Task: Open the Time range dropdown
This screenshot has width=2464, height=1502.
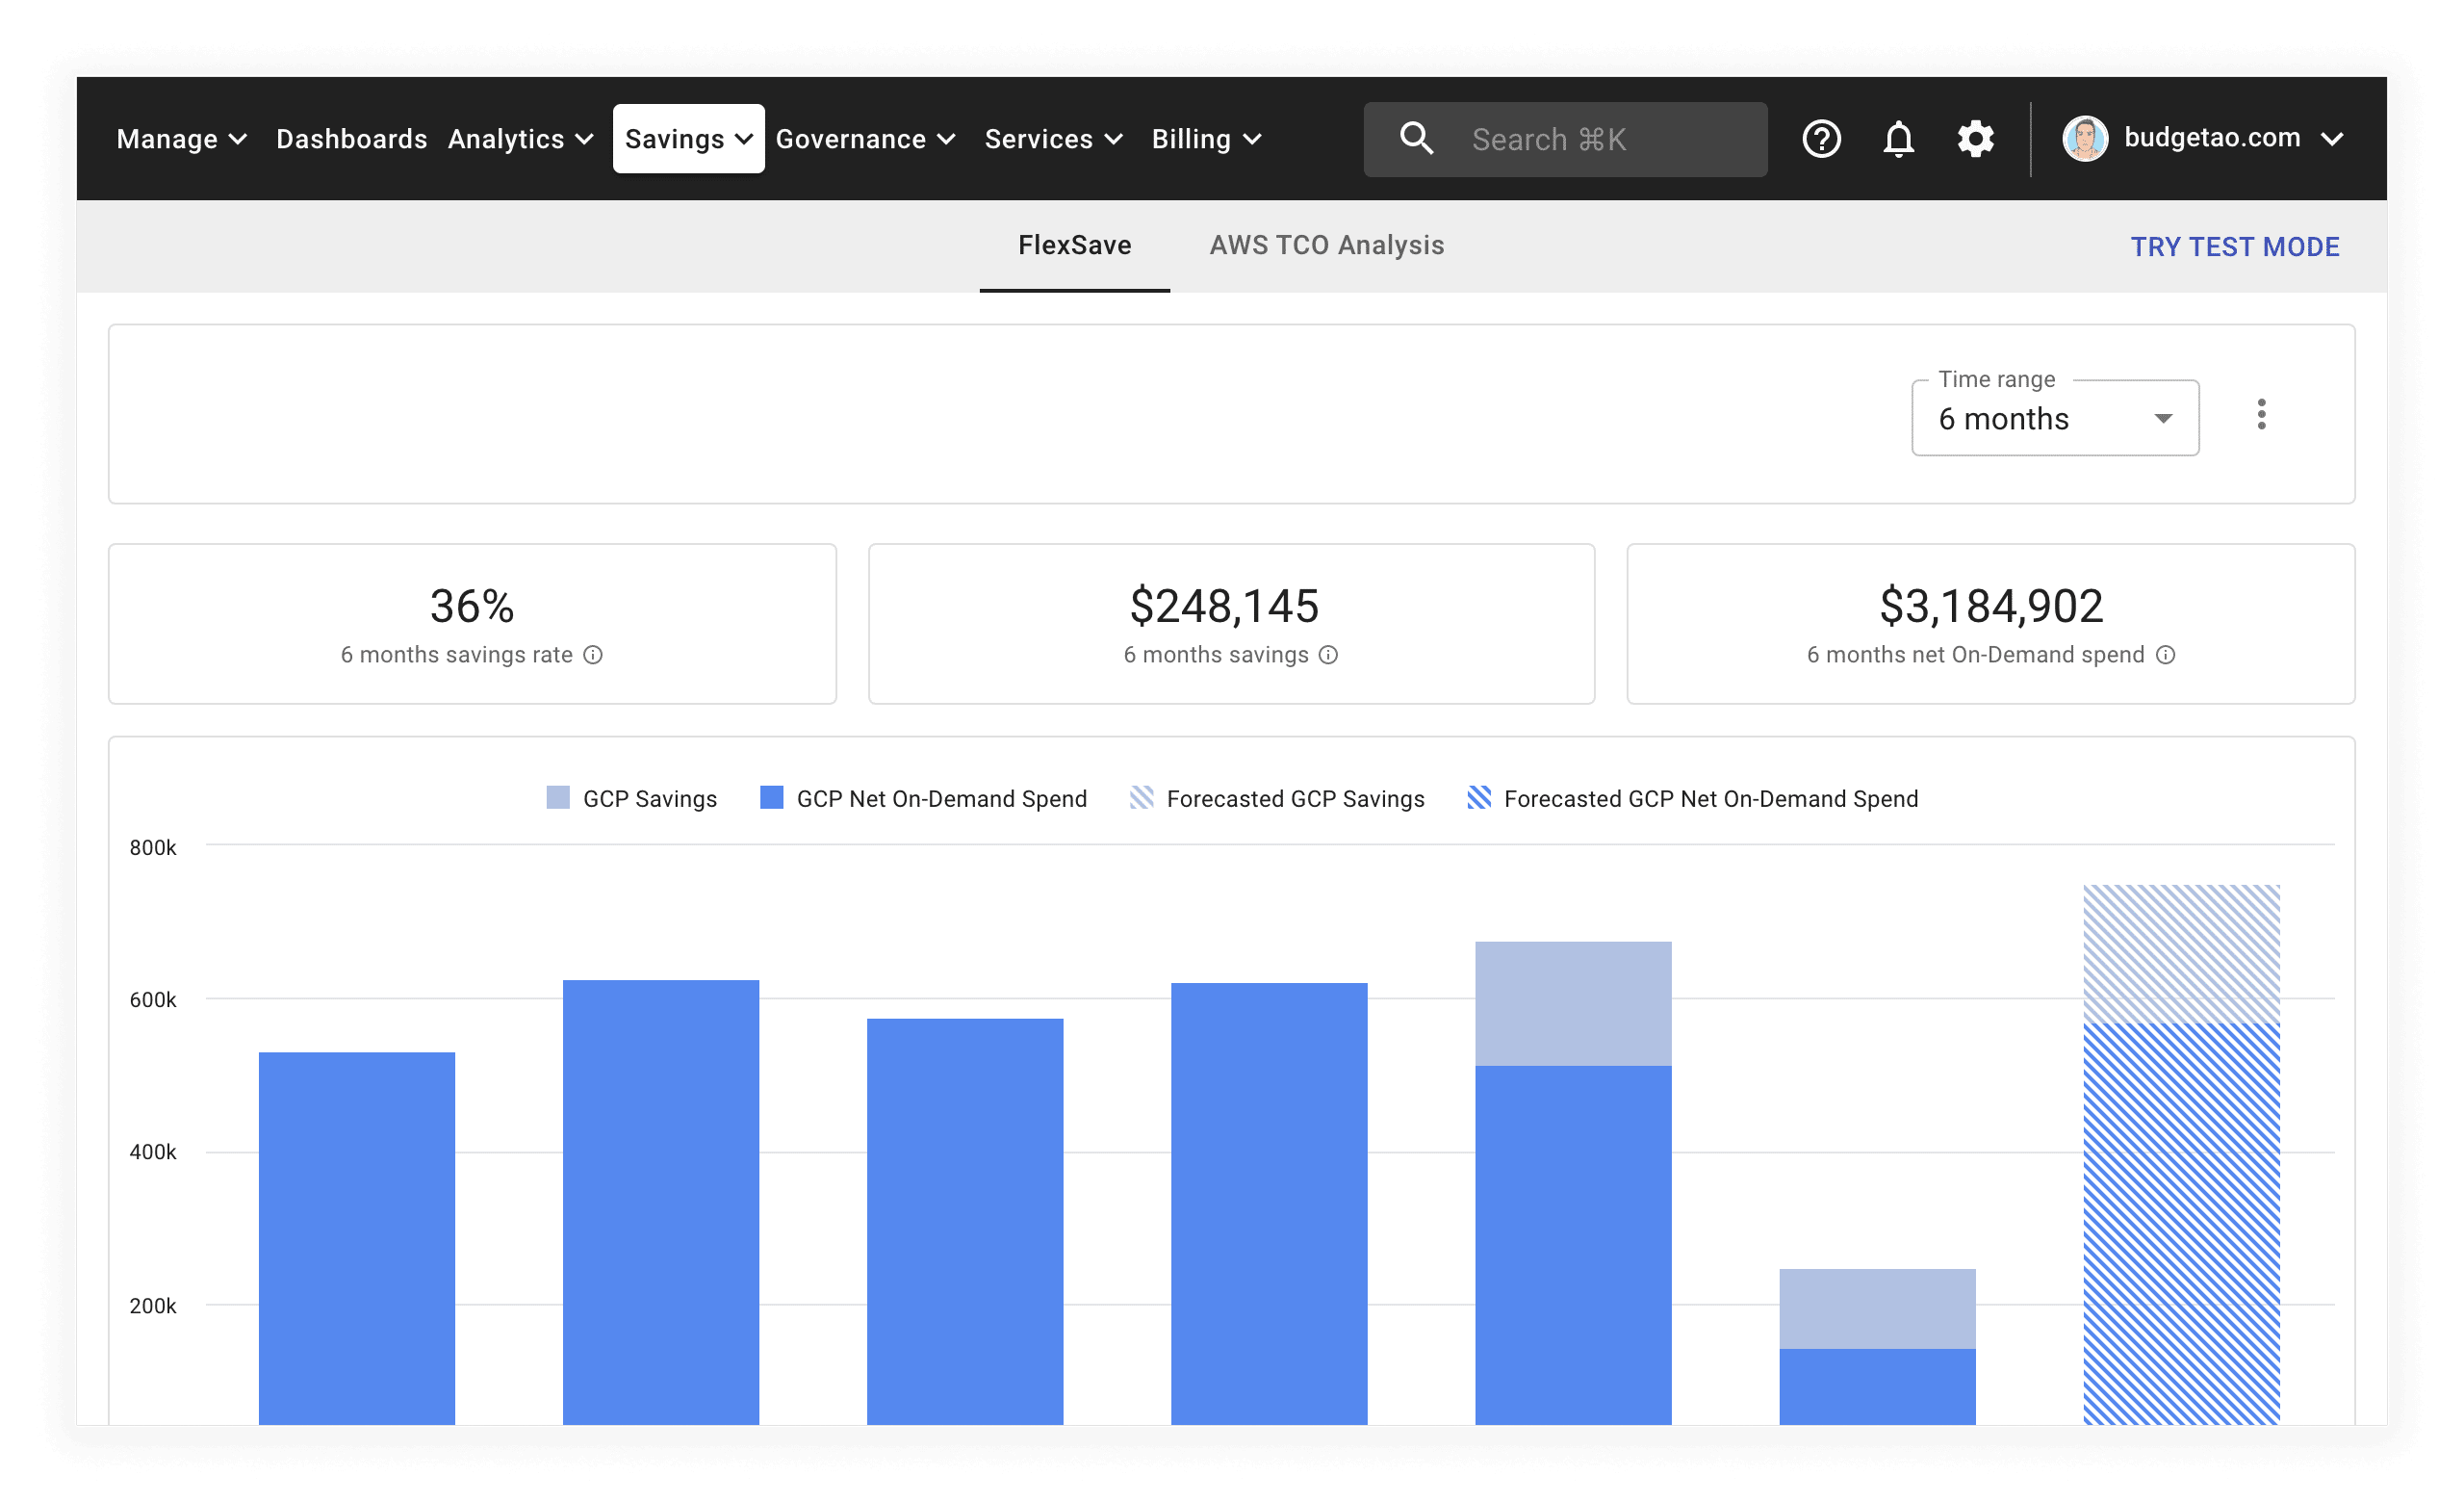Action: click(2054, 419)
